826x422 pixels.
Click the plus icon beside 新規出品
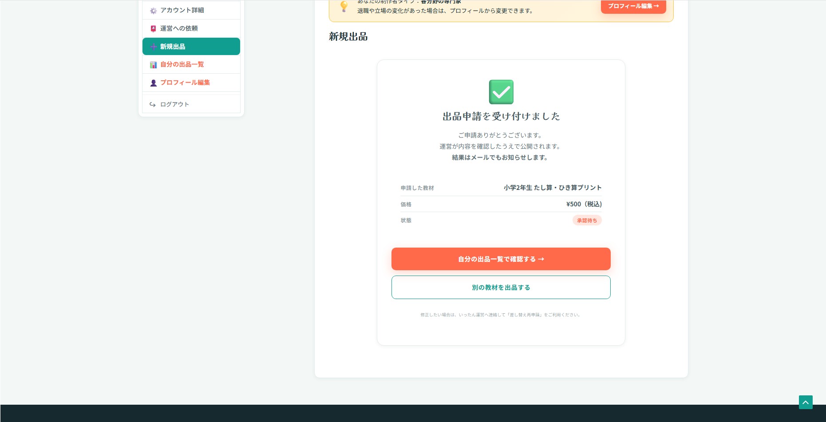[x=153, y=47]
